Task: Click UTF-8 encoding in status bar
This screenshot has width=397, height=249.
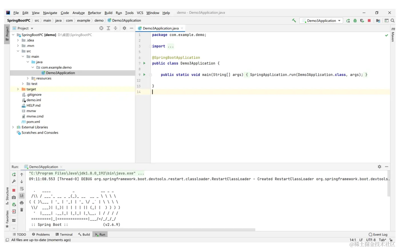Action: point(371,240)
